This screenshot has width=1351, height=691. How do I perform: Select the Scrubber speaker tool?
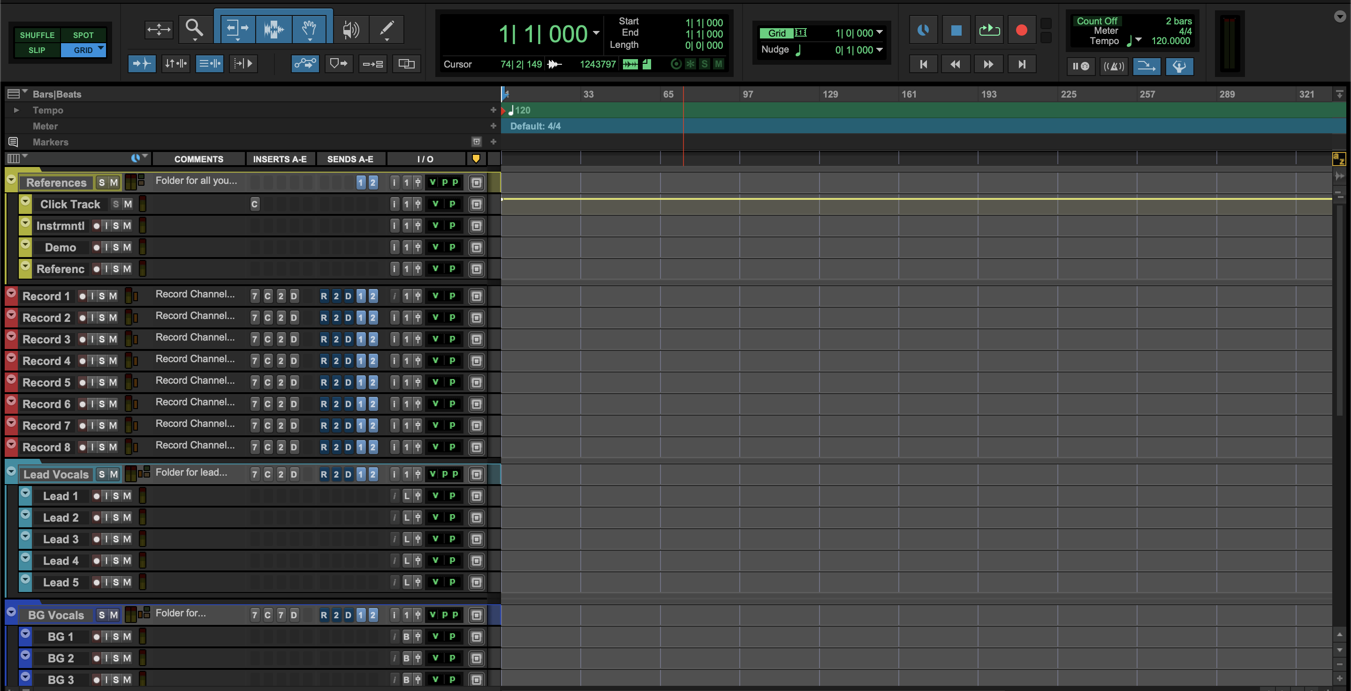(350, 30)
